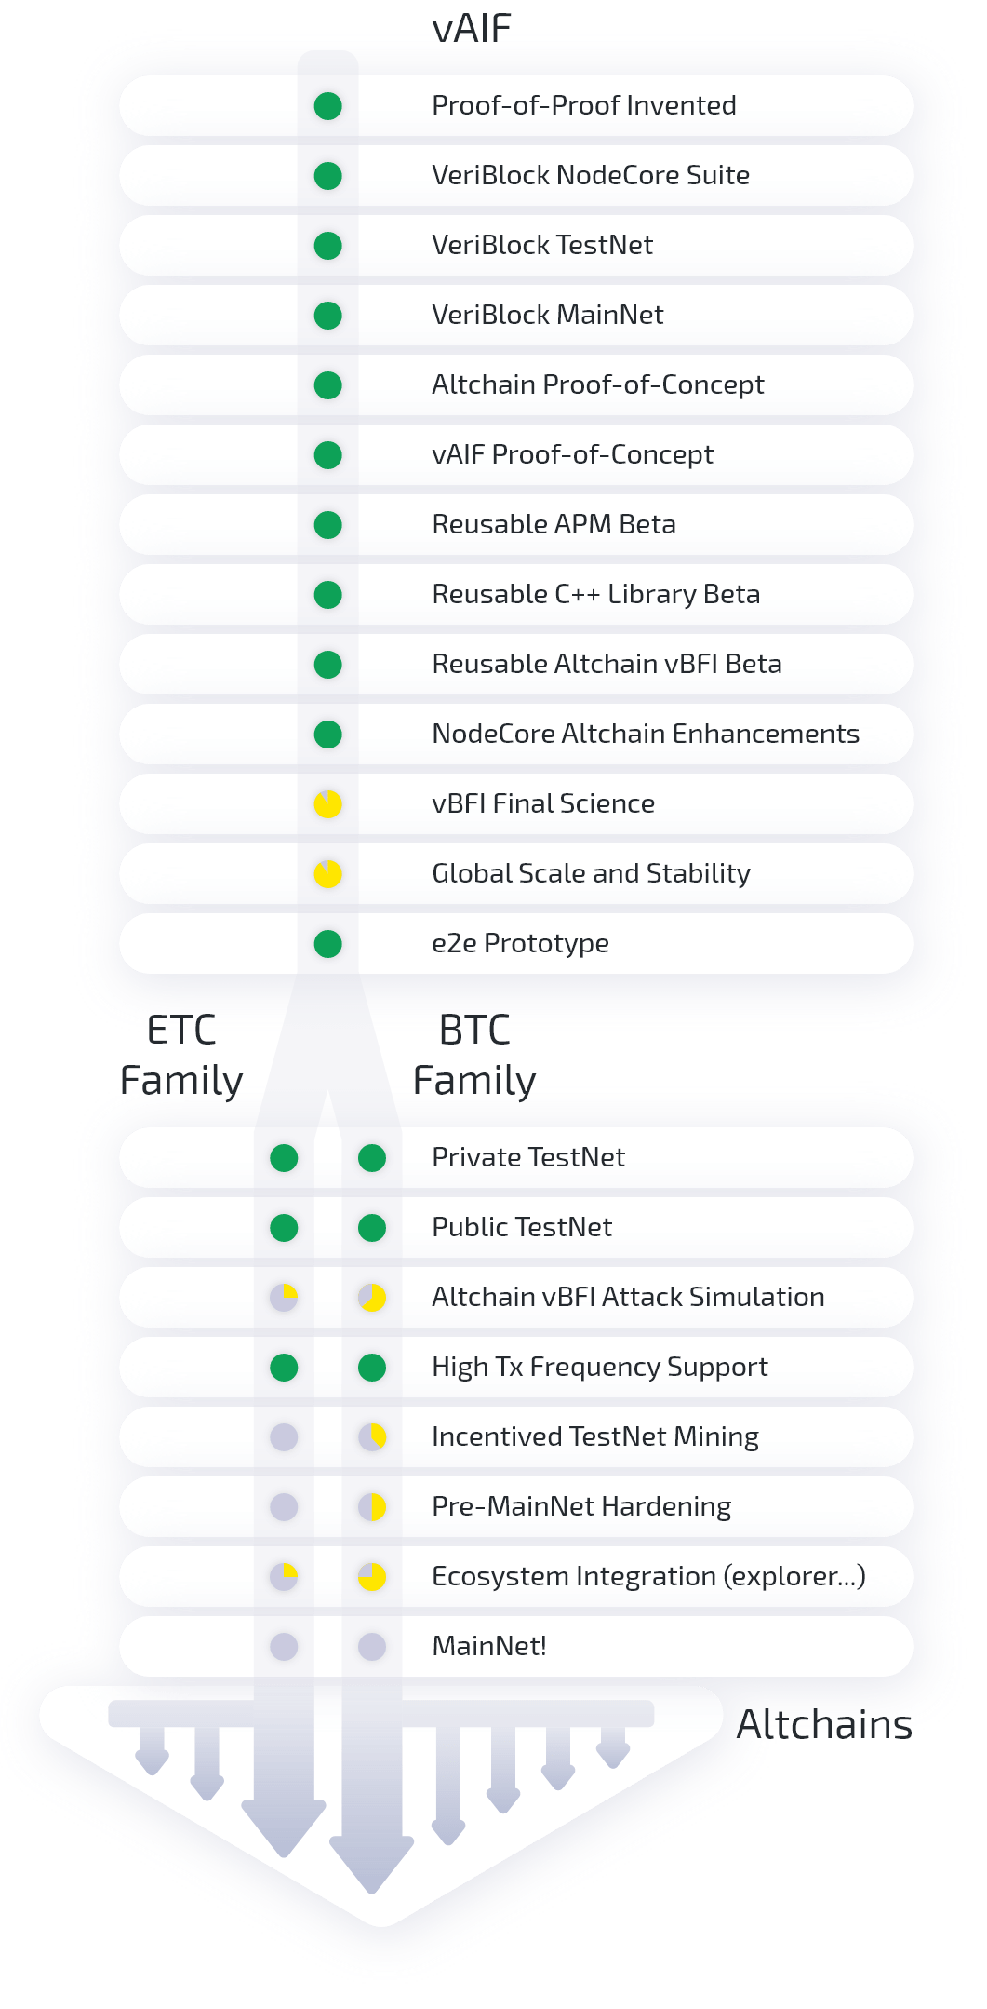The image size is (987, 2009).
Task: Select the yellow progress dot for vBFI Final Science
Action: point(327,804)
